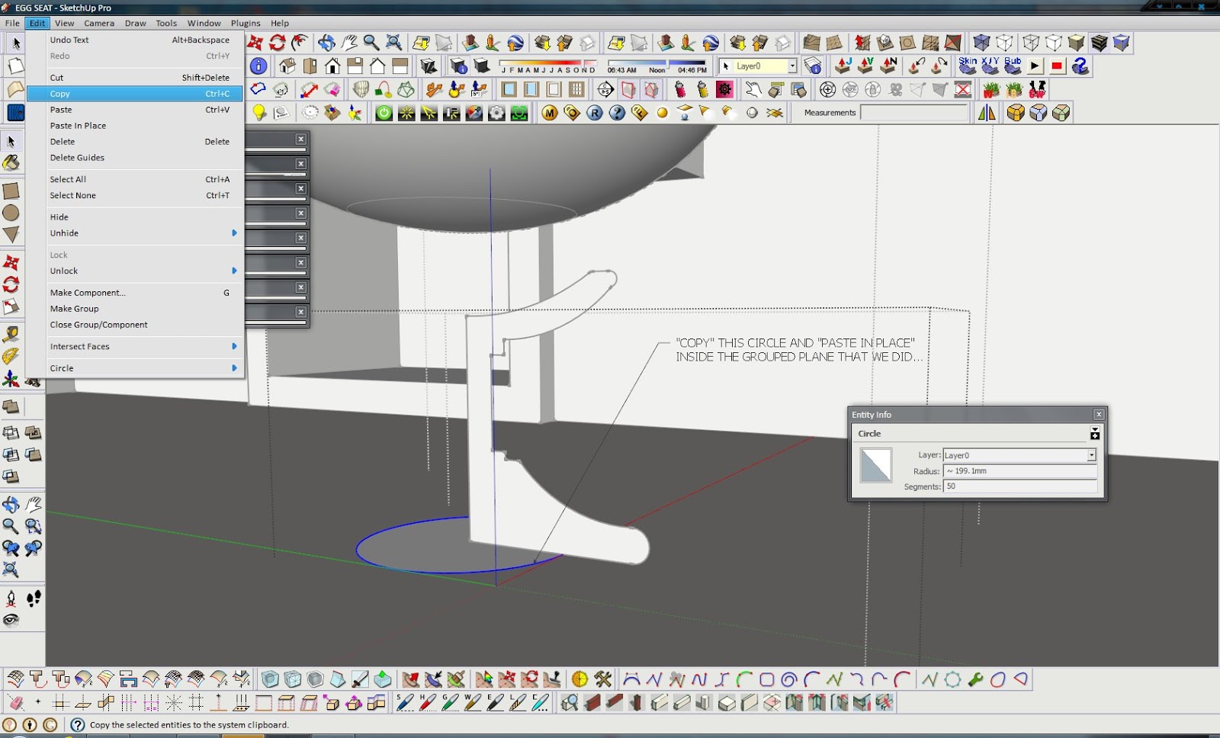Viewport: 1220px width, 738px height.
Task: Open the Layer0 dropdown in the Layers toolbar
Action: [793, 66]
